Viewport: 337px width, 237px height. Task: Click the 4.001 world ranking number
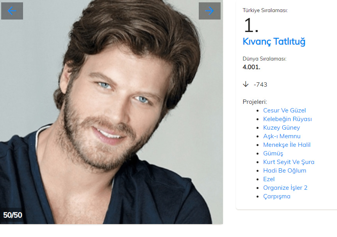click(251, 67)
